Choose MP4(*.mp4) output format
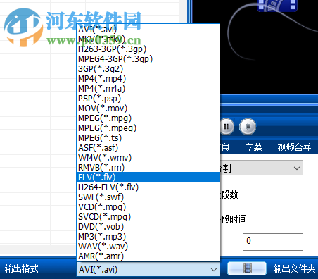Image resolution: width=318 pixels, height=279 pixels. tap(148, 79)
